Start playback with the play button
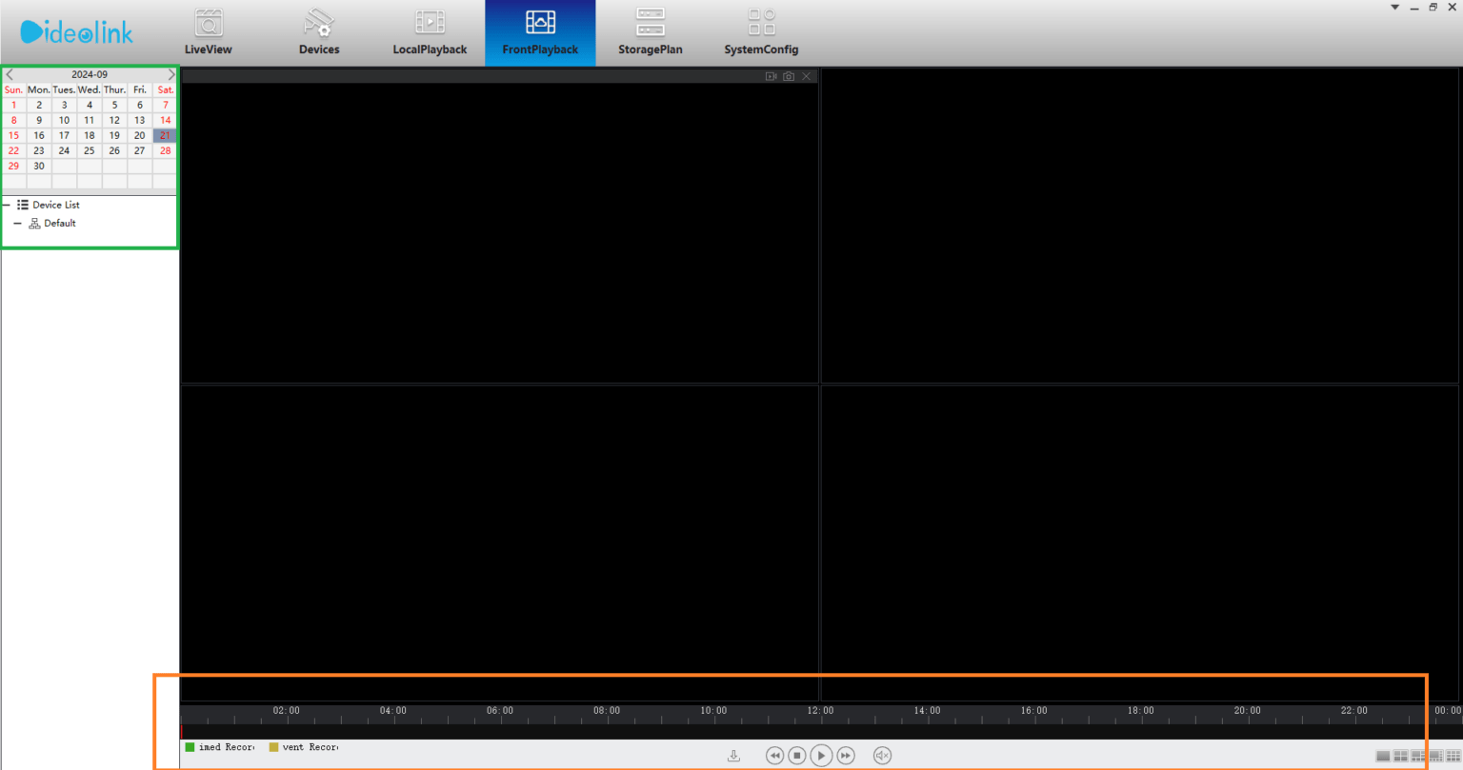 (821, 756)
